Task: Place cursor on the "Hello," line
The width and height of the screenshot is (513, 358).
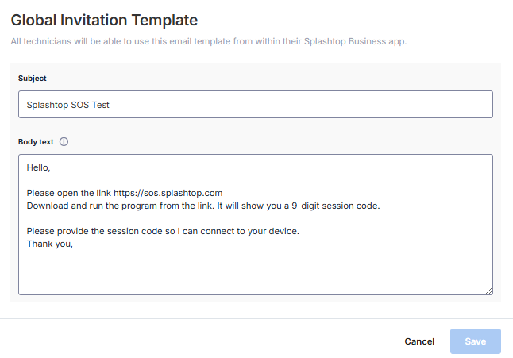Action: [x=38, y=167]
